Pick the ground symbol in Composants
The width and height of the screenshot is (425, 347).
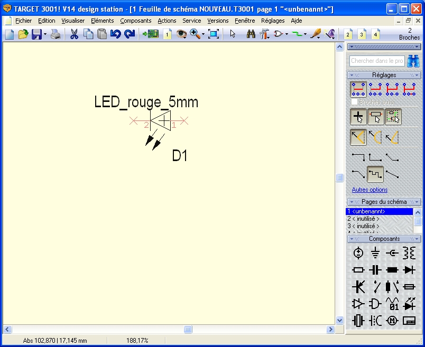(375, 254)
